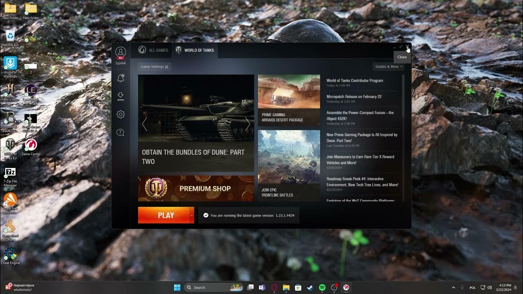Viewport: 523px width, 294px height.
Task: Open the PLAY button's dropdown arrow
Action: 191,215
